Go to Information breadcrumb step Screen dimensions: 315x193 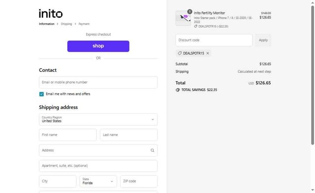[x=47, y=24]
